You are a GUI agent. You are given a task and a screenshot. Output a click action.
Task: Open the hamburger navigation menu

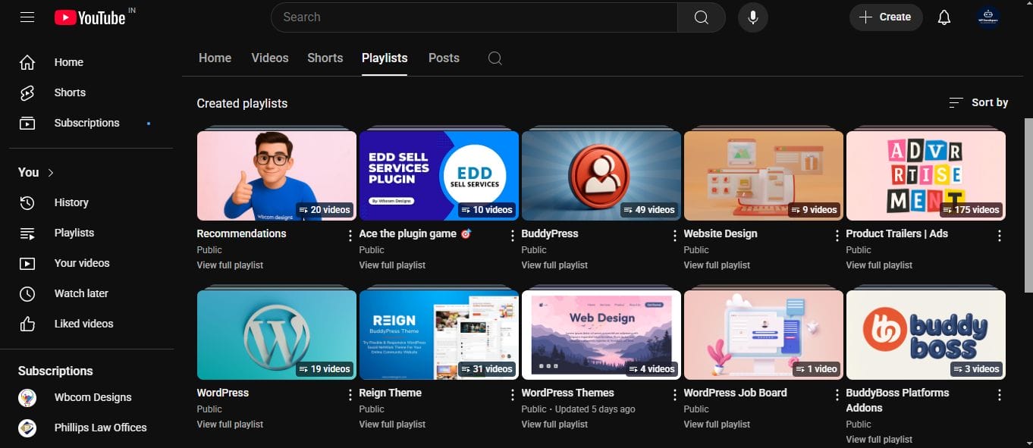pyautogui.click(x=27, y=17)
